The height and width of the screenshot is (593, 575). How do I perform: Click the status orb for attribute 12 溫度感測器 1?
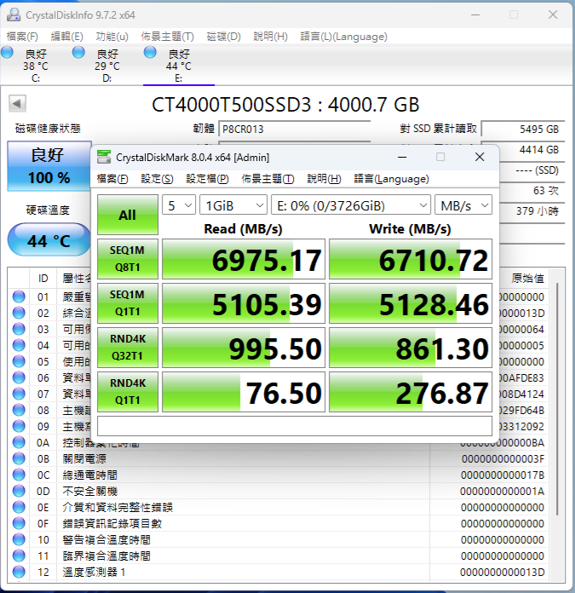click(19, 573)
